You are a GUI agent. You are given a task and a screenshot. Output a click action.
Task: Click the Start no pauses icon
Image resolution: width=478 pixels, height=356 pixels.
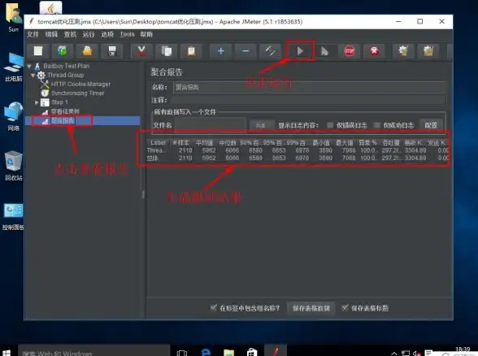point(324,51)
